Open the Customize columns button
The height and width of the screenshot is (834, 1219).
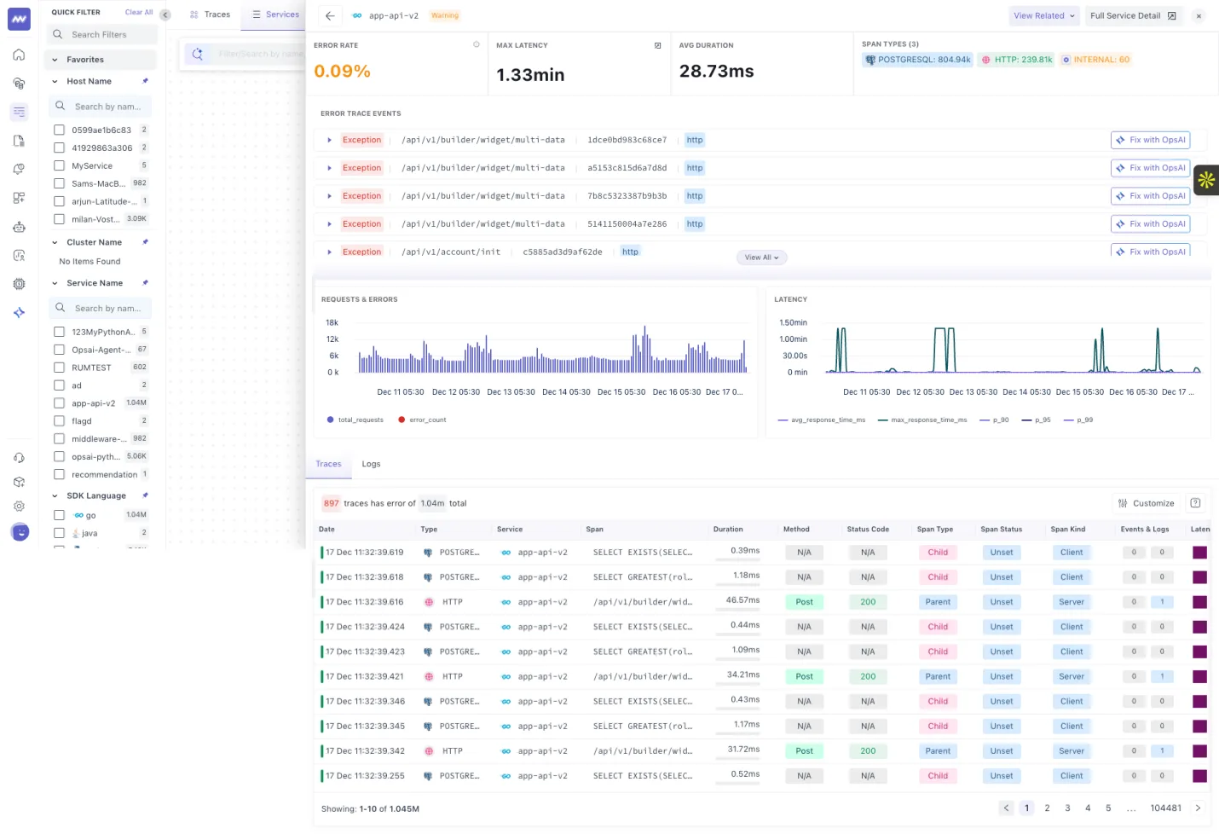[x=1147, y=503]
